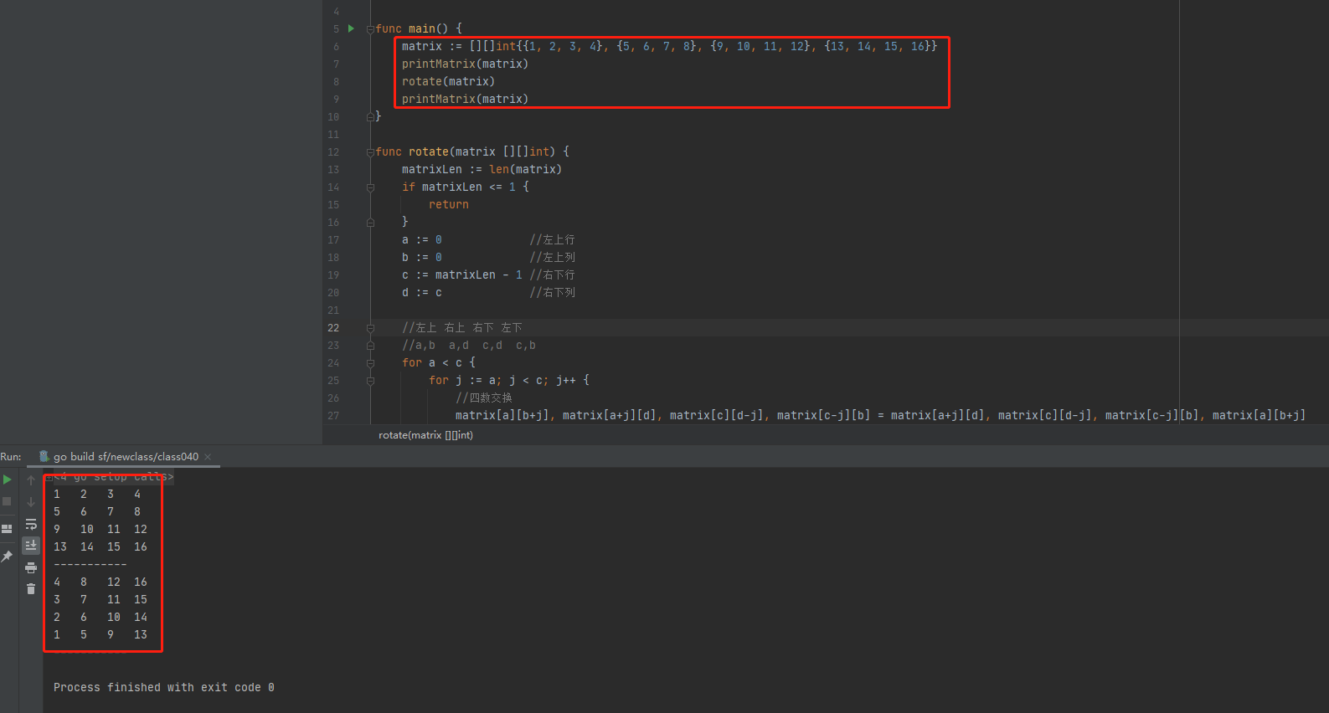
Task: Click 'rotate(matrix)' call on line 8
Action: pyautogui.click(x=448, y=82)
